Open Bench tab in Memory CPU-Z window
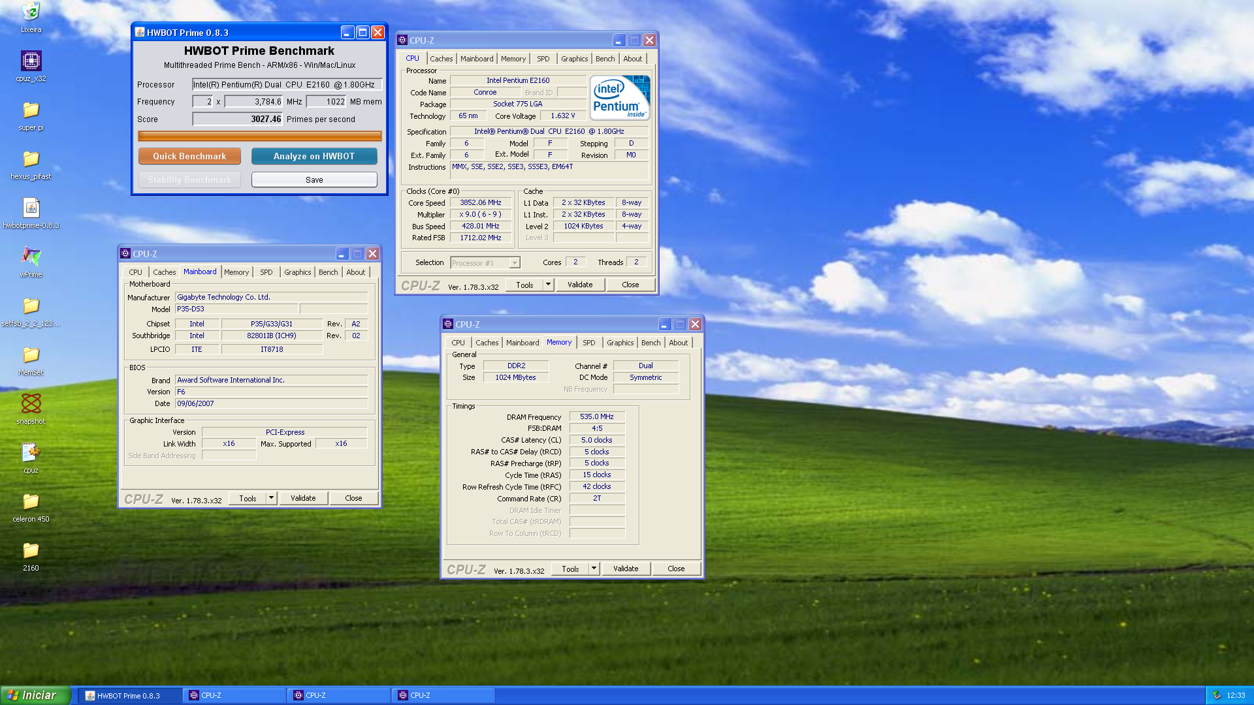The height and width of the screenshot is (705, 1254). (x=651, y=343)
